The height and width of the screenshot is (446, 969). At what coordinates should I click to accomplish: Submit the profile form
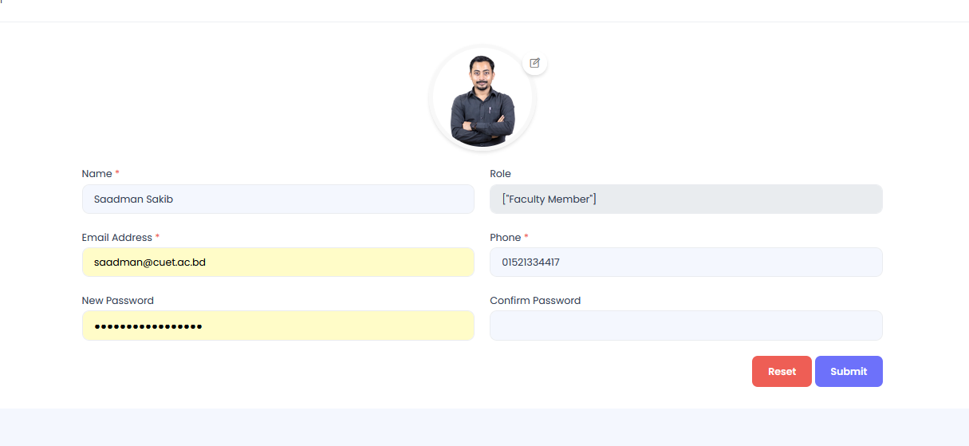click(x=849, y=372)
